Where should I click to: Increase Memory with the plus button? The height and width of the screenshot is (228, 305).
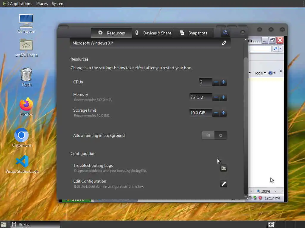(x=223, y=97)
